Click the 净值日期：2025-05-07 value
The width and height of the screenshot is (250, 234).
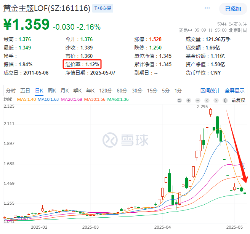pos(90,73)
